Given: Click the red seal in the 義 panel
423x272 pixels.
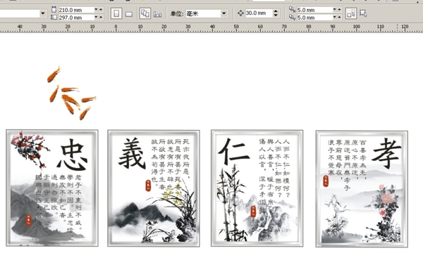Looking at the screenshot, I should click(148, 186).
